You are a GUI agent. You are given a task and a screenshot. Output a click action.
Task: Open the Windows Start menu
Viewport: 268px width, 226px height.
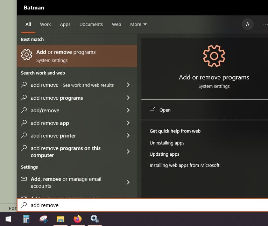[8, 219]
